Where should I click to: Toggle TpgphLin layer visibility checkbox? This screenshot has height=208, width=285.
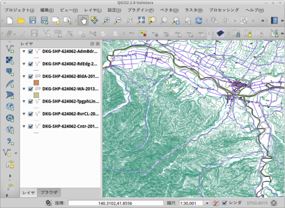pyautogui.click(x=30, y=101)
